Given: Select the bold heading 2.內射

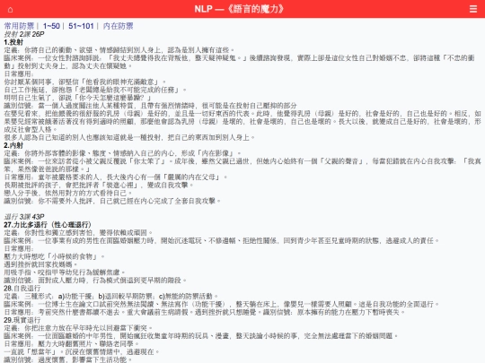Looking at the screenshot, I should coord(13,145).
